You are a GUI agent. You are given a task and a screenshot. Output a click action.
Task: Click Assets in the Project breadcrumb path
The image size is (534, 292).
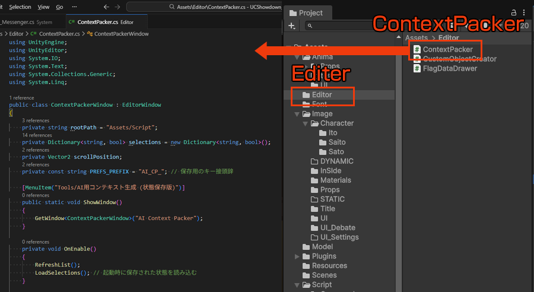416,38
